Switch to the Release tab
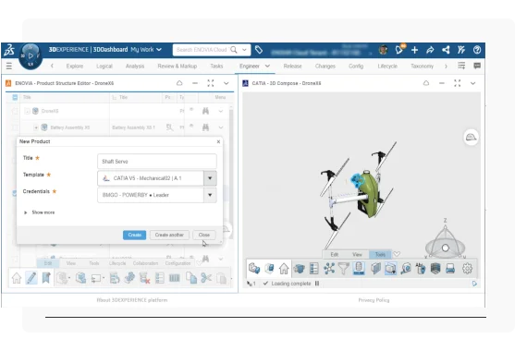527x351 pixels. click(292, 66)
